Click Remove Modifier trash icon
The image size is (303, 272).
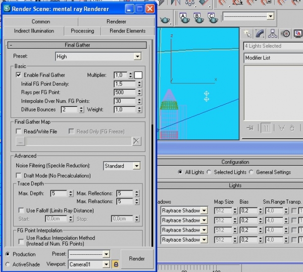click(292, 128)
